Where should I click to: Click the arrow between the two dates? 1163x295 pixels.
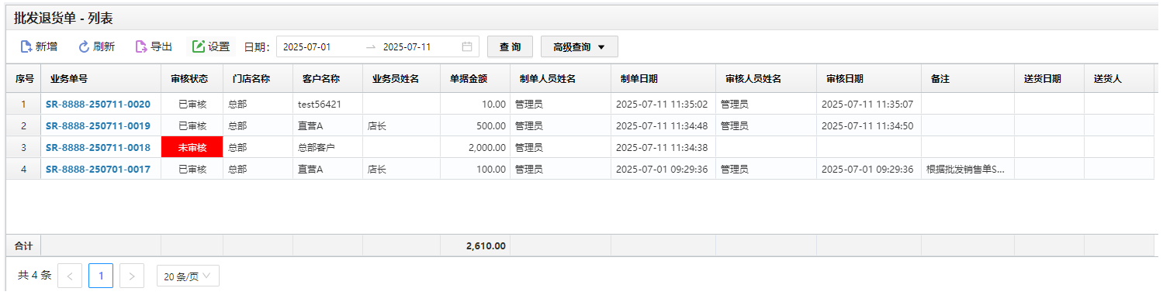coord(371,46)
